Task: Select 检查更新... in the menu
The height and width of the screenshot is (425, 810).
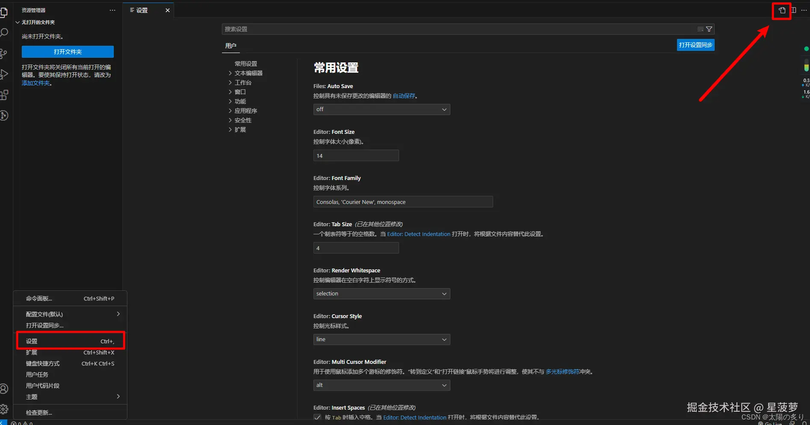Action: [x=70, y=413]
